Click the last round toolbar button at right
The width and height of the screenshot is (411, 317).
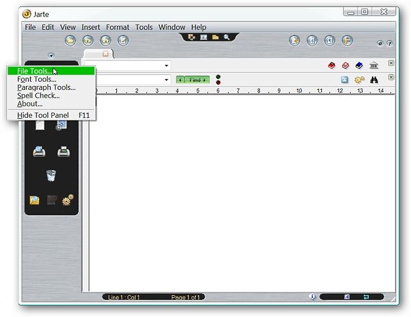[347, 41]
